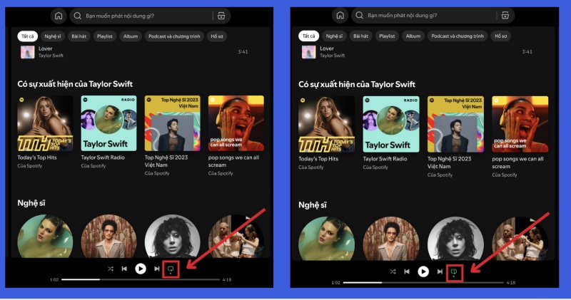Viewport: 571px width, 300px height.
Task: Open Browse icon in right panel search bar
Action: coord(505,16)
